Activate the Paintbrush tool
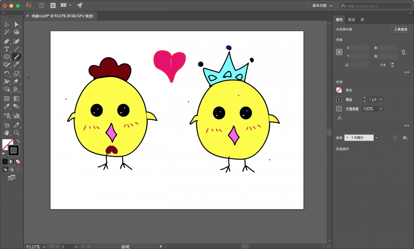This screenshot has height=249, width=414. pyautogui.click(x=16, y=57)
